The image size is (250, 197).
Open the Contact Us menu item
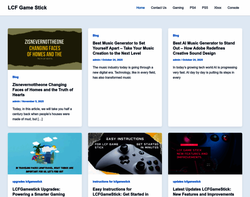coord(159,8)
